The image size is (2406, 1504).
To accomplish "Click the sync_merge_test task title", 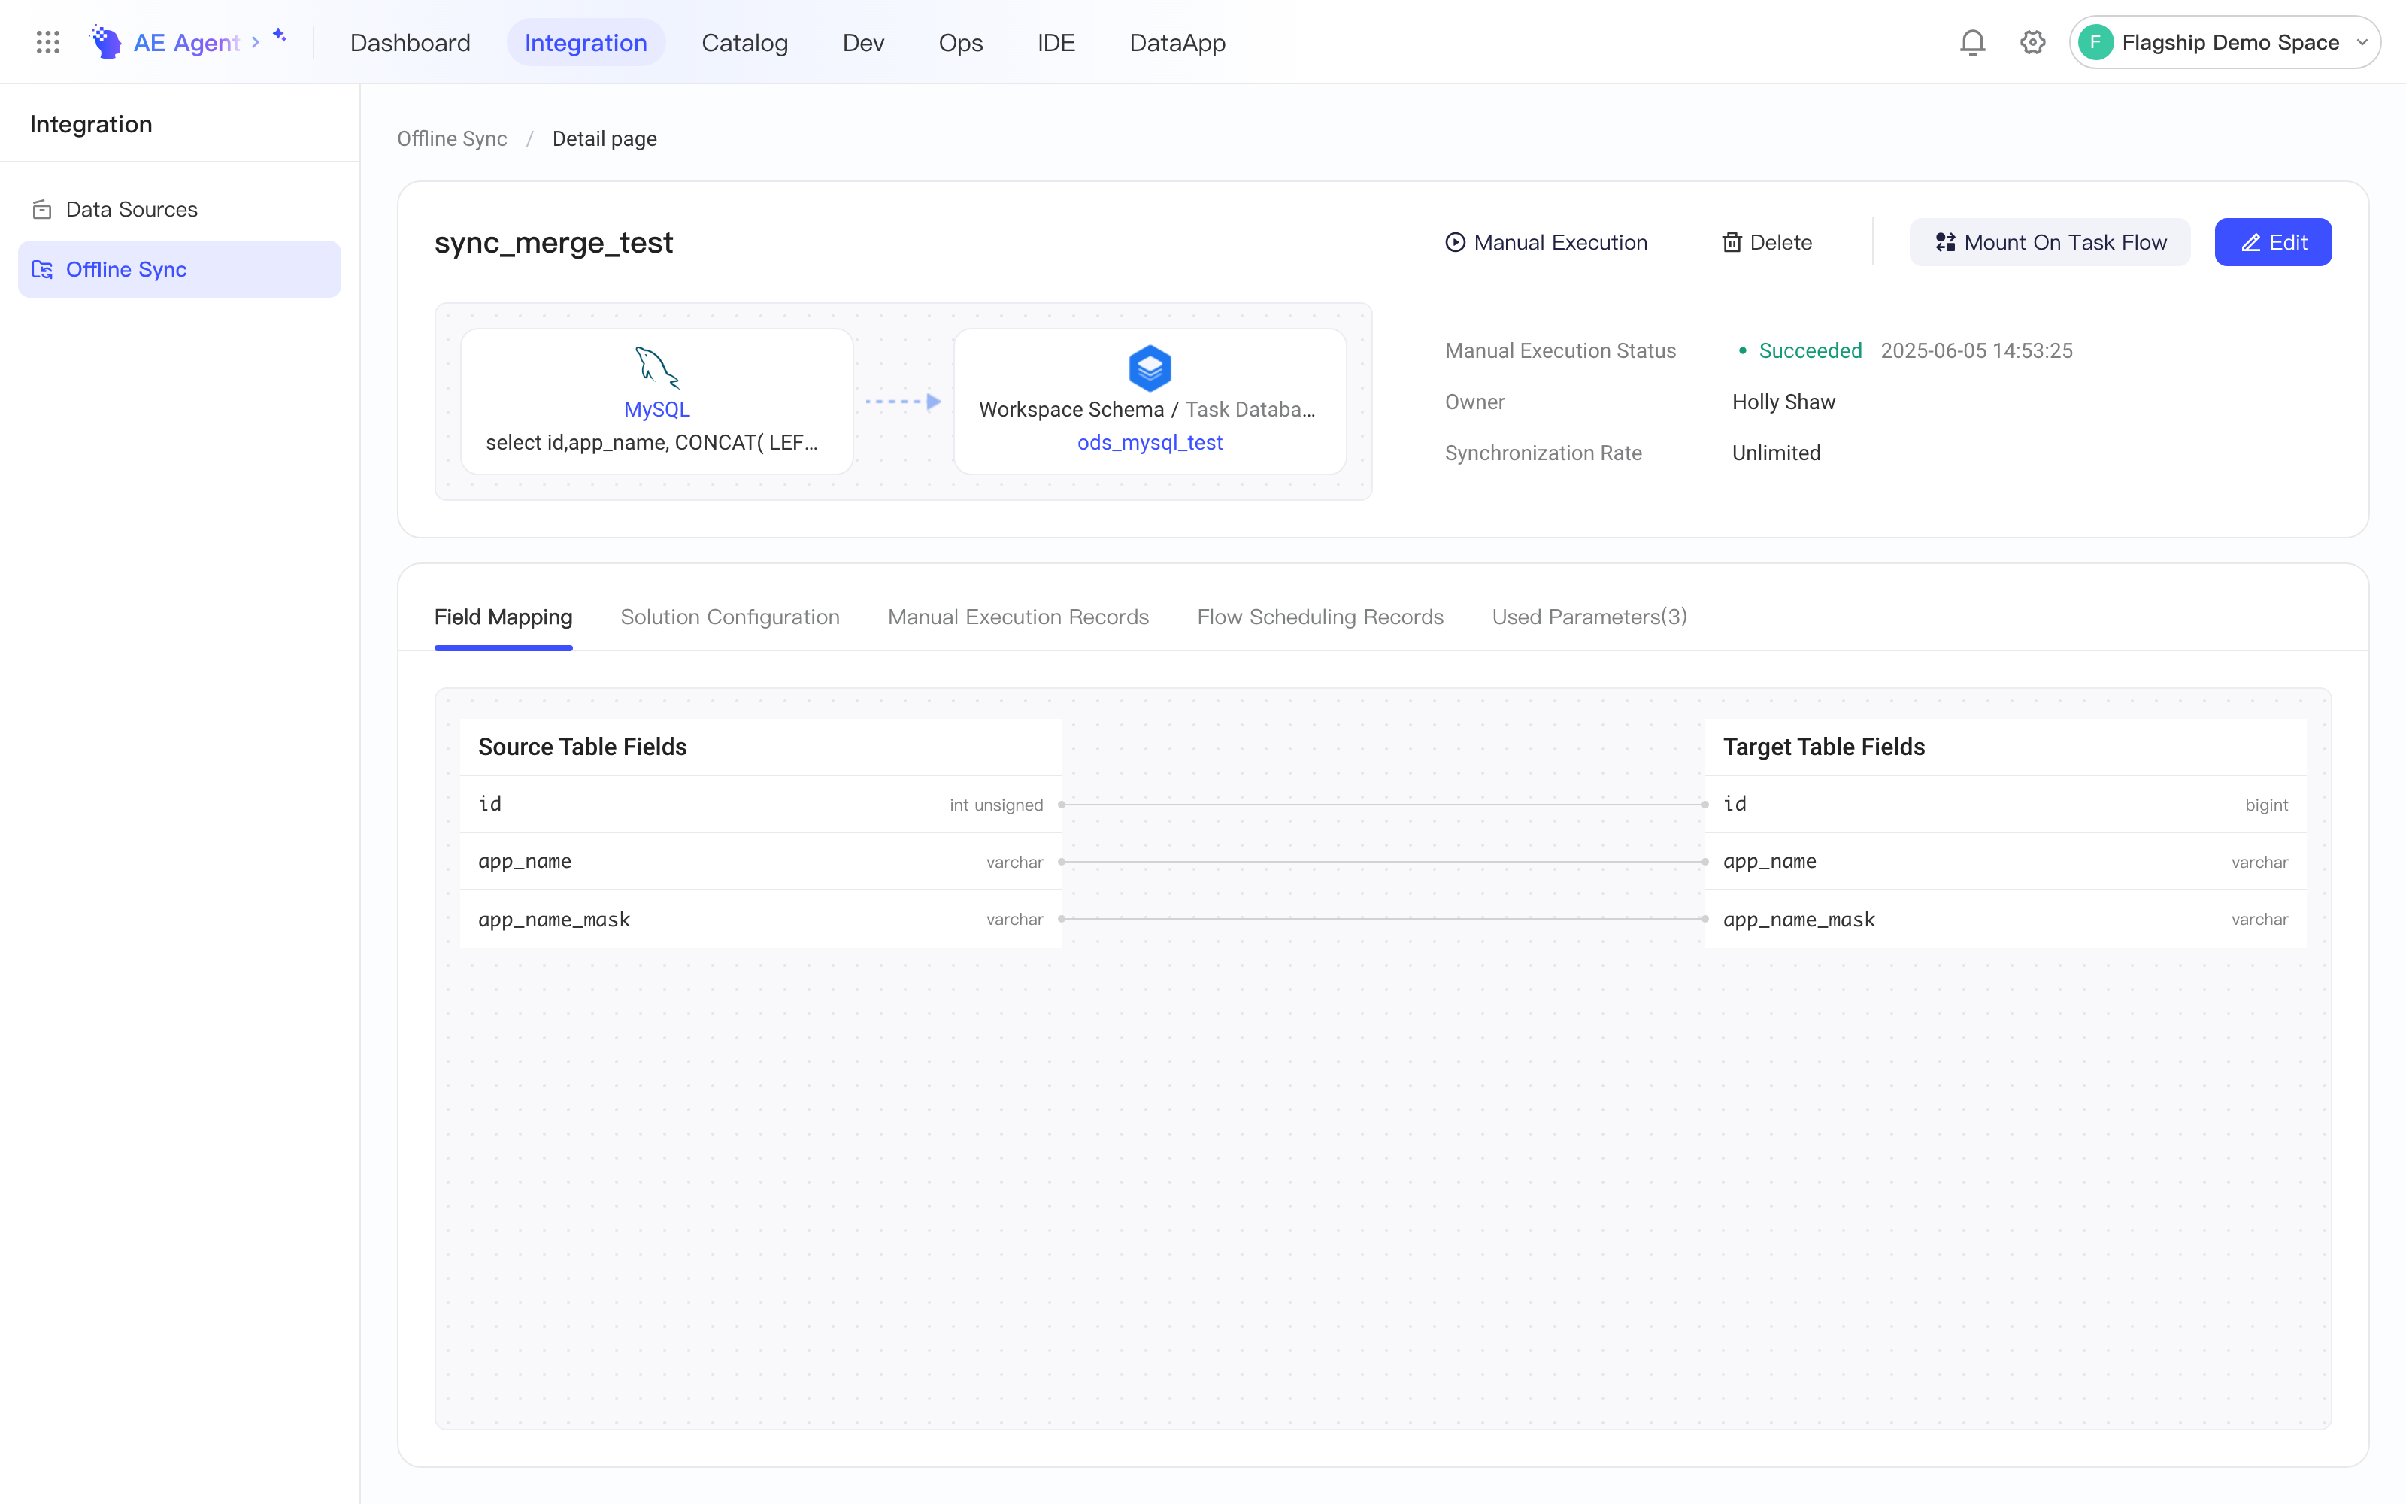I will (x=554, y=243).
